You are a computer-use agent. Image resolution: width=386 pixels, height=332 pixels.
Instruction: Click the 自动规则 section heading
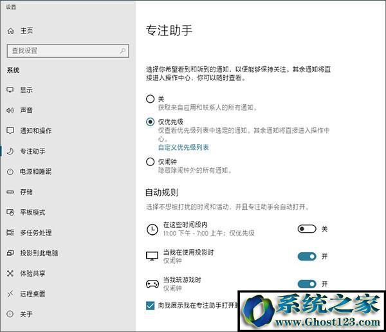(x=161, y=192)
